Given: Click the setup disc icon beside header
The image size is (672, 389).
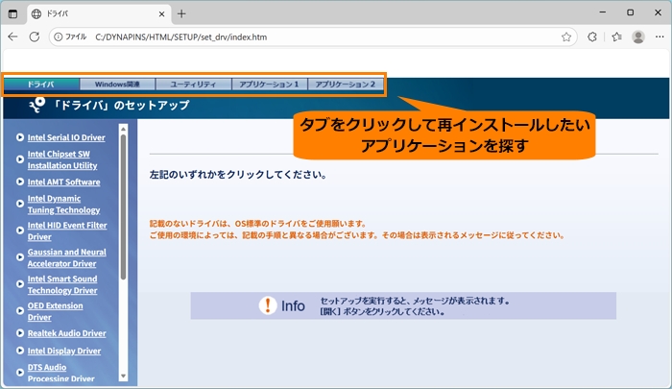Looking at the screenshot, I should (x=36, y=105).
